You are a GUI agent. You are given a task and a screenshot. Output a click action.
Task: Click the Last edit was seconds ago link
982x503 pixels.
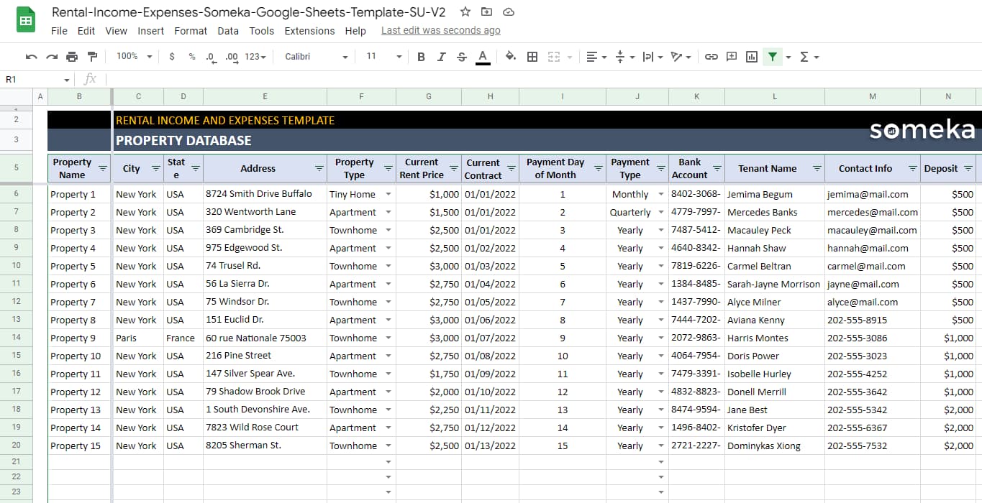coord(440,30)
